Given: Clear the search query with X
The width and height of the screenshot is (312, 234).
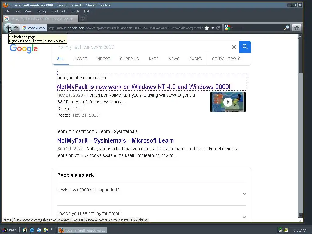Looking at the screenshot, I should tap(234, 47).
